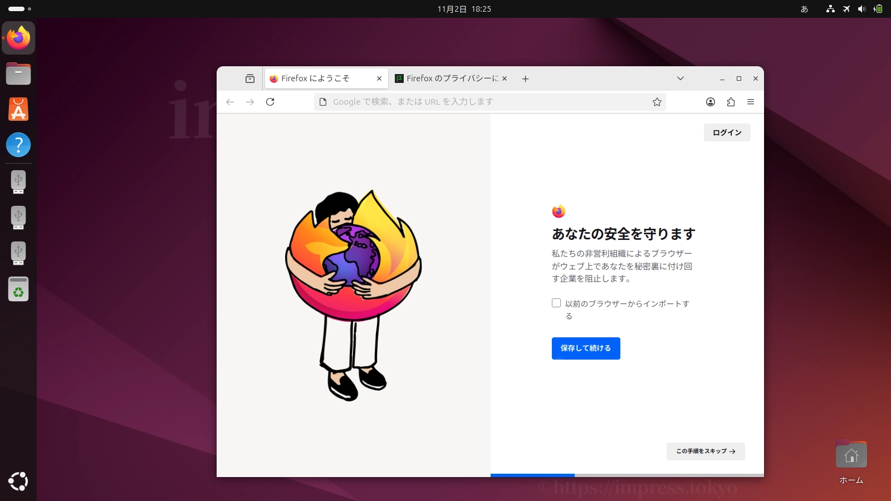
Task: Click the Firefox globe-hugging illustration
Action: (x=354, y=295)
